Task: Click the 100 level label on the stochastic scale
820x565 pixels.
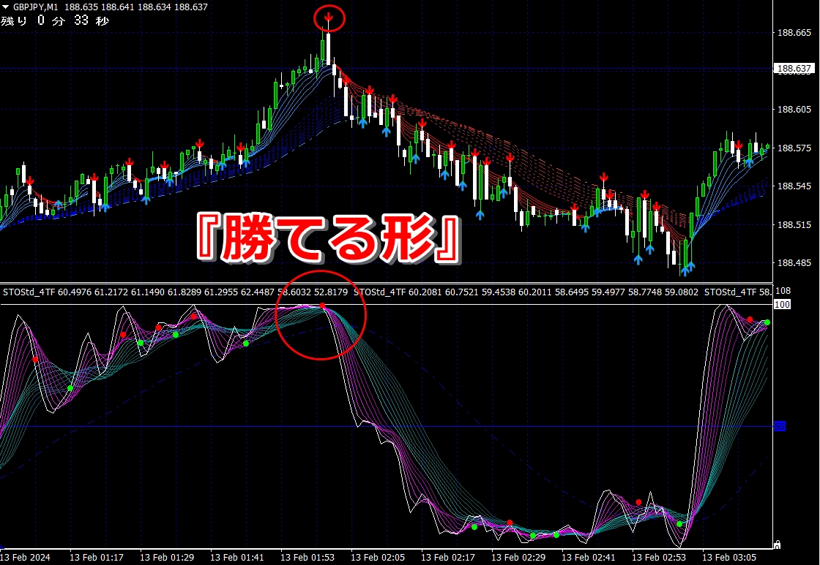Action: [781, 304]
